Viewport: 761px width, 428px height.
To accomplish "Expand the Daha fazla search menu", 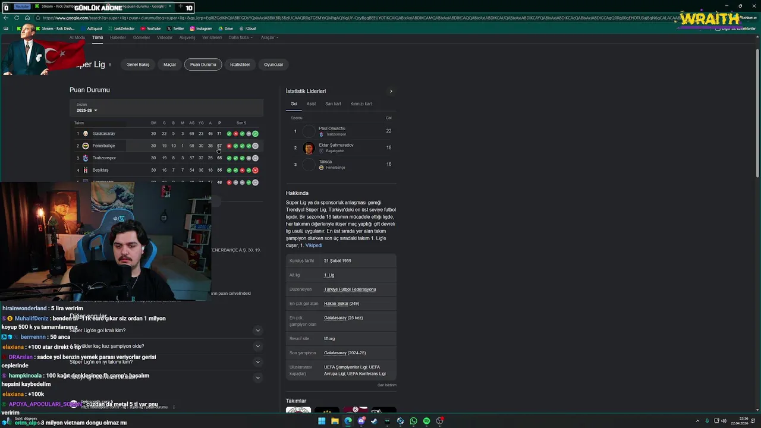I will tap(241, 37).
